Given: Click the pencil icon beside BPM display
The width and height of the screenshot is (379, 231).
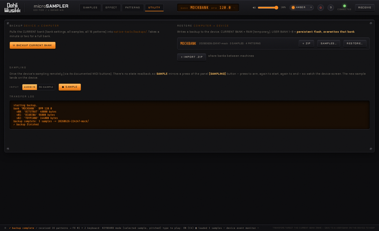Looking at the screenshot, I should point(234,8).
